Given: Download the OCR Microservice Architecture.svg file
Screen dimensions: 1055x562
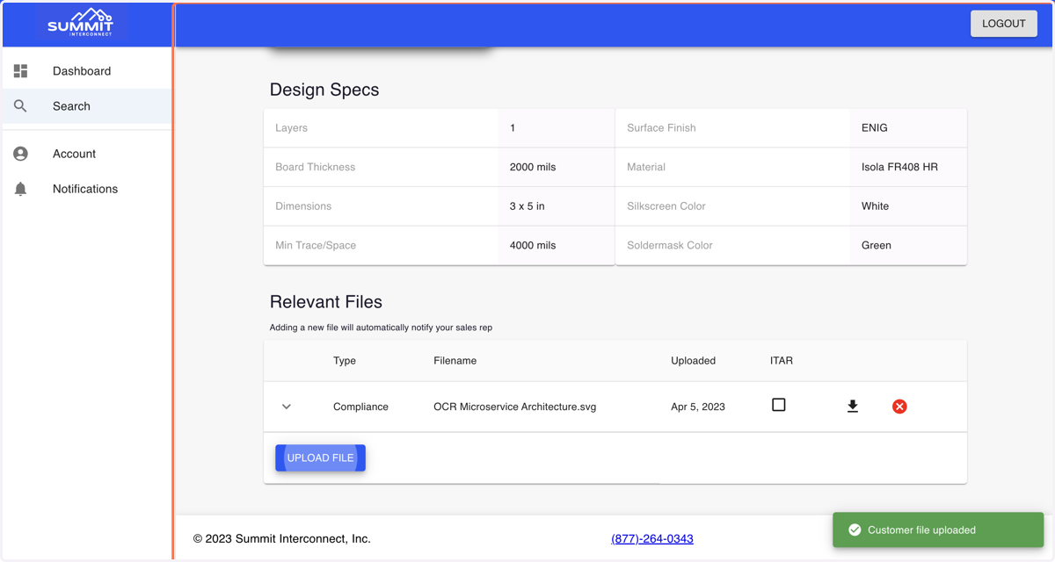Looking at the screenshot, I should click(x=853, y=407).
